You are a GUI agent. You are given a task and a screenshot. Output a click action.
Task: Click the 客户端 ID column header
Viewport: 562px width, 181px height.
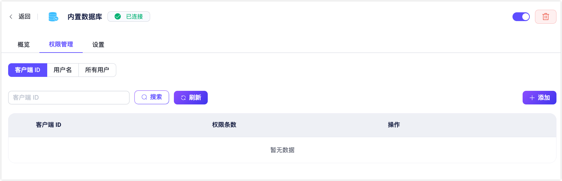pyautogui.click(x=49, y=125)
